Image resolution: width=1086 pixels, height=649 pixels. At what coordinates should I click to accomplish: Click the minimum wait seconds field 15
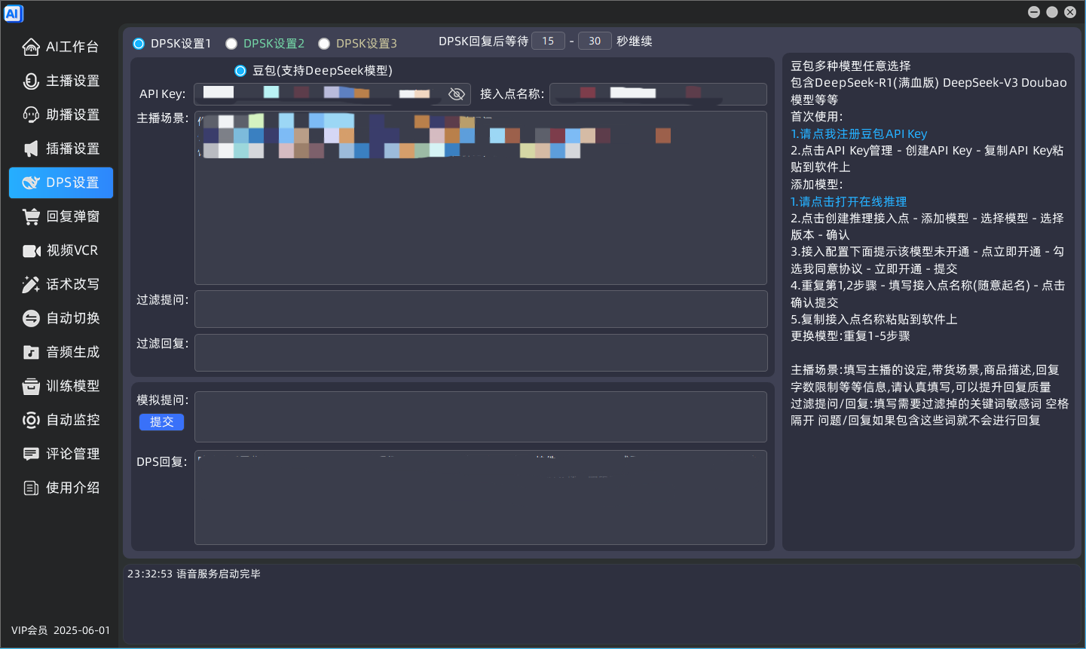(548, 41)
